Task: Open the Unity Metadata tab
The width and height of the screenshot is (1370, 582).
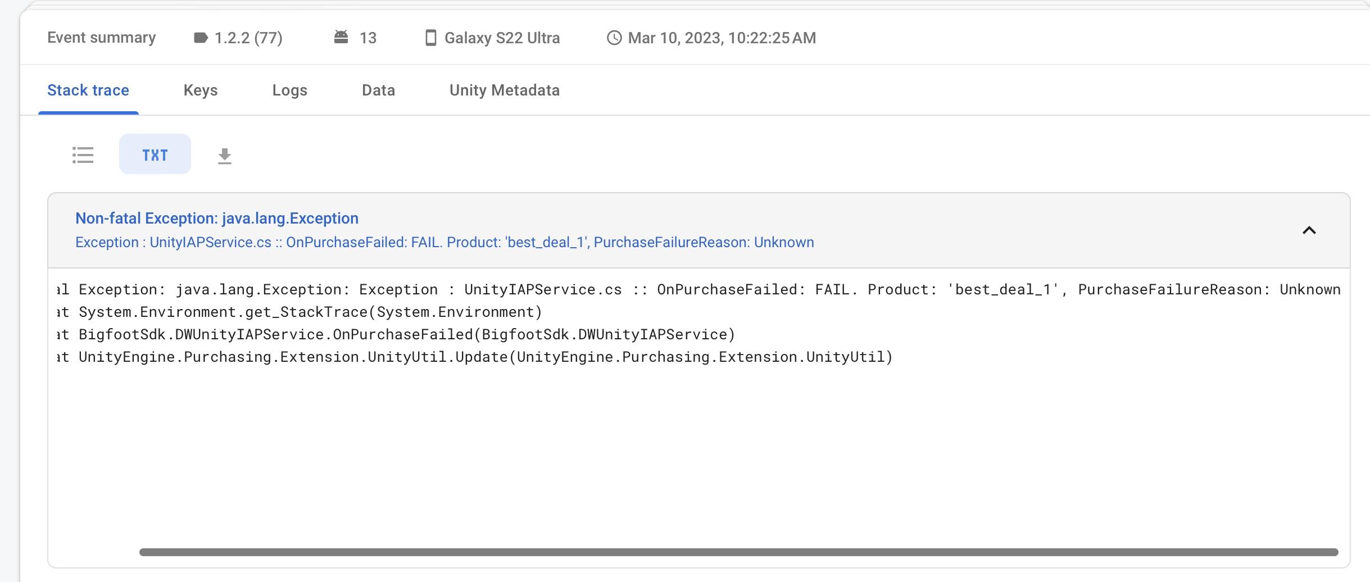Action: [x=504, y=90]
